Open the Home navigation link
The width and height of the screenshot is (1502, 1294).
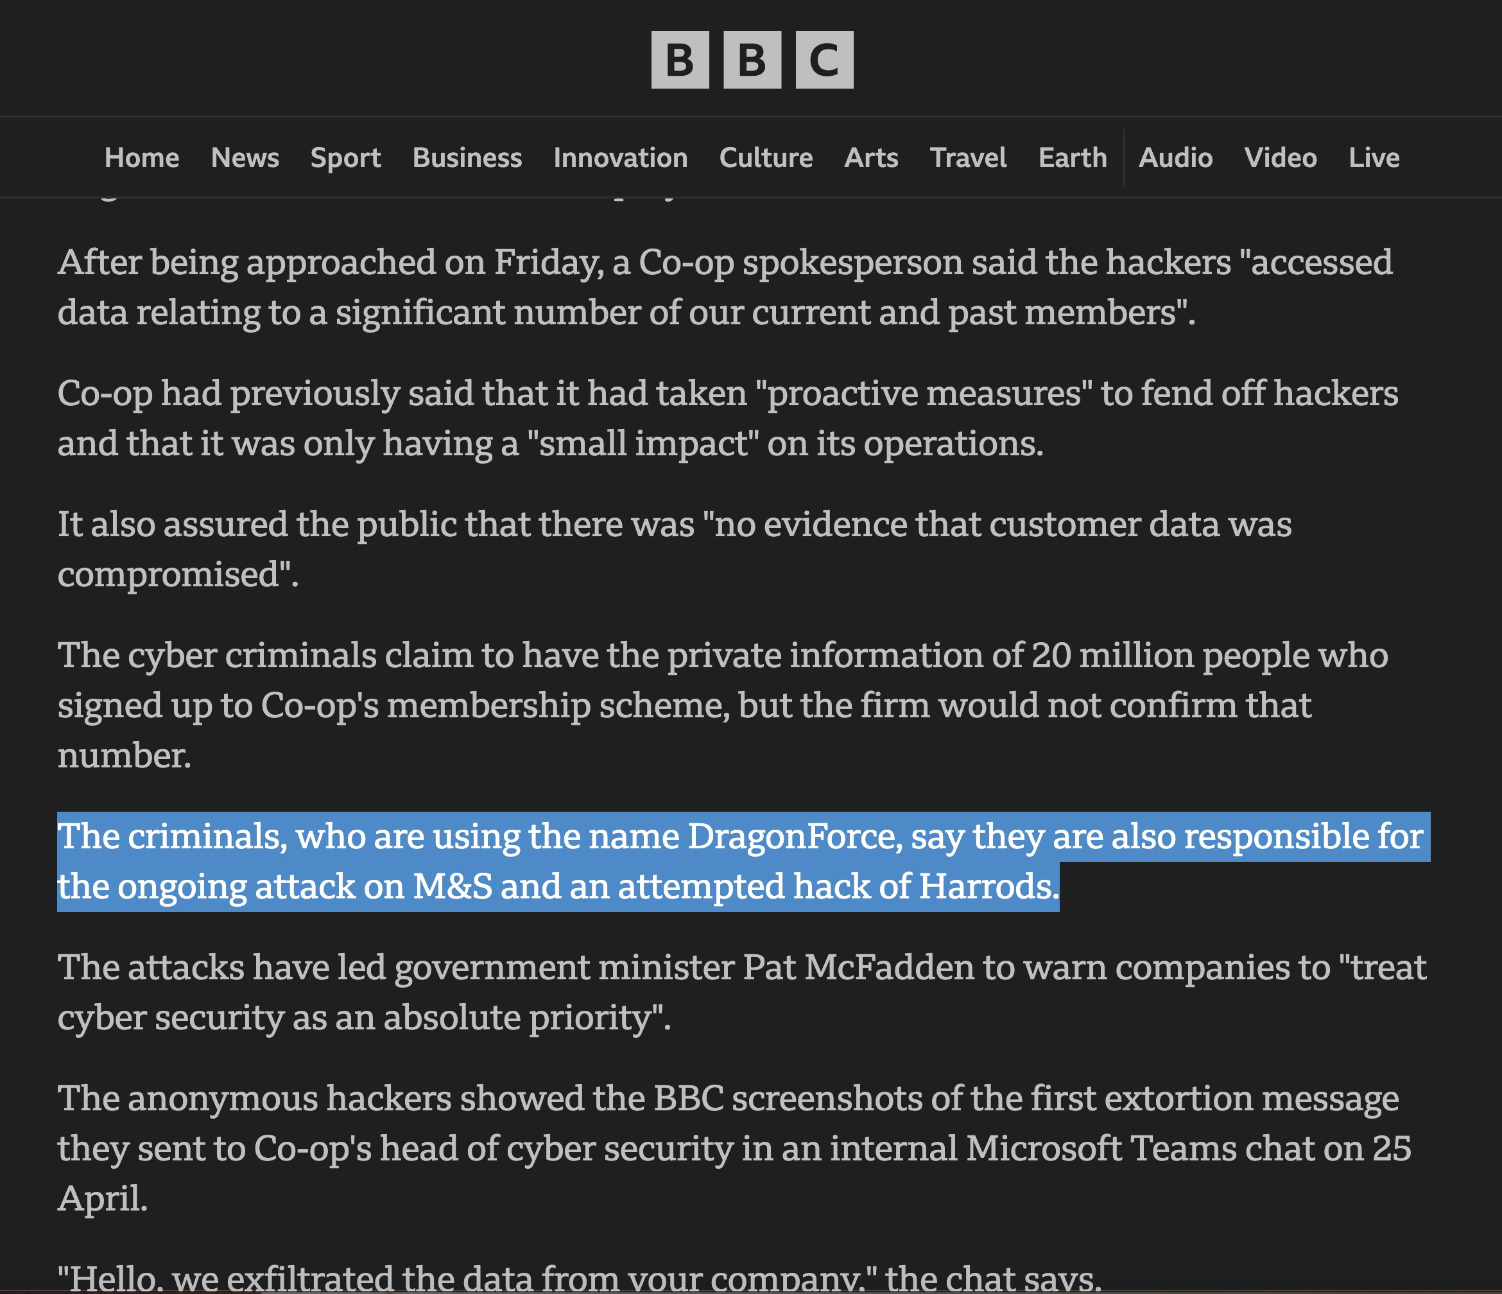coord(141,157)
